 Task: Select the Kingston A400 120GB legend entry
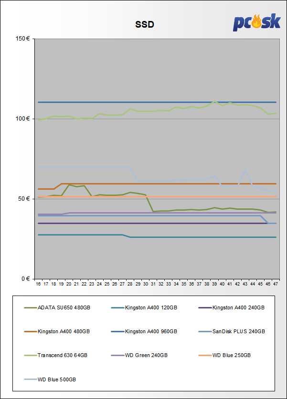pyautogui.click(x=144, y=307)
